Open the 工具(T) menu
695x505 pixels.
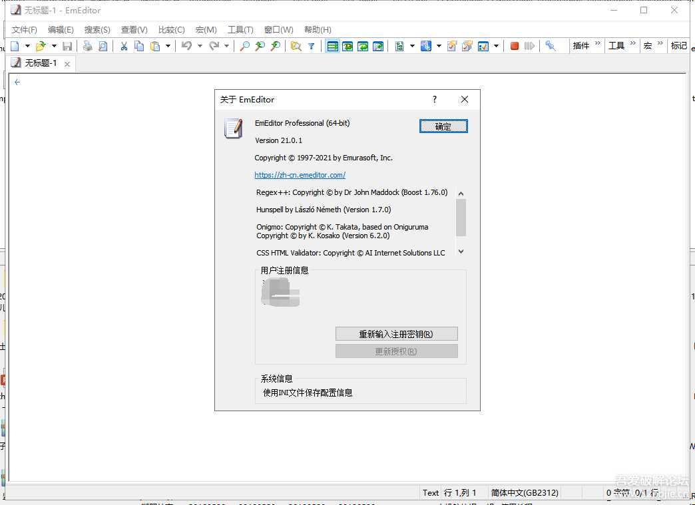[240, 30]
